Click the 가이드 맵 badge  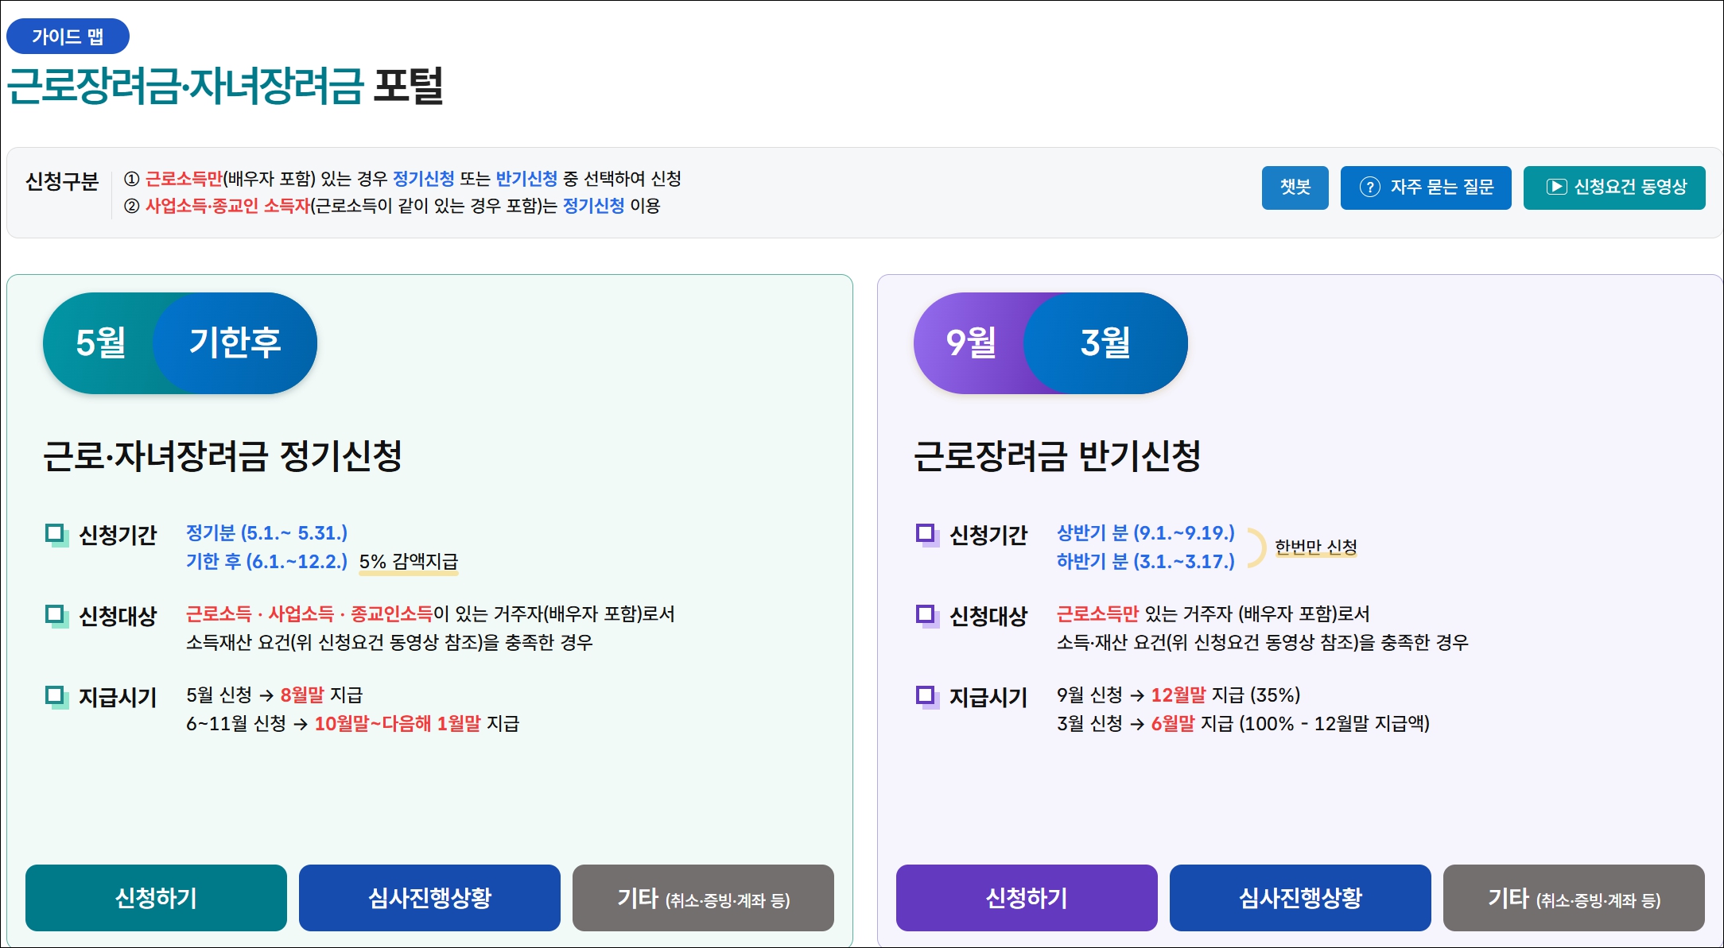[68, 37]
